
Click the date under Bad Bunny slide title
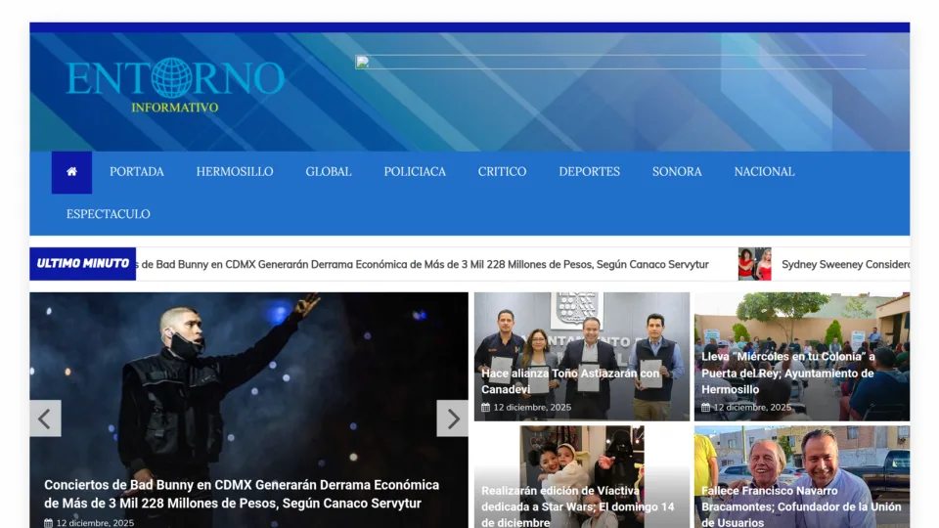pyautogui.click(x=89, y=522)
